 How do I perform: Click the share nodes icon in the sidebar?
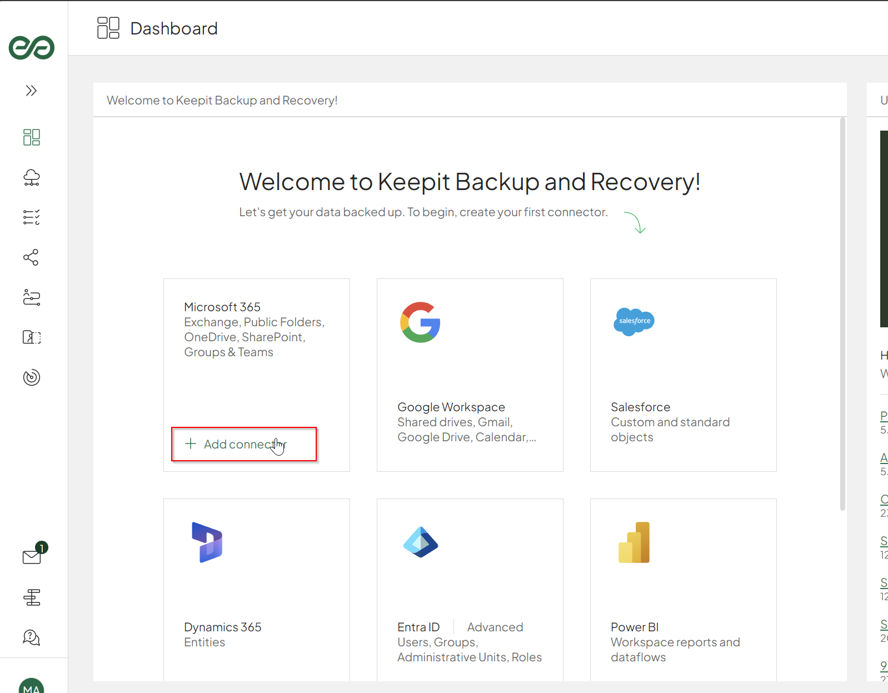pos(31,257)
